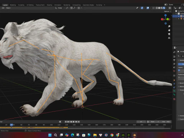Click the pan hand viewport icon
184x138 pixels.
[x=169, y=30]
